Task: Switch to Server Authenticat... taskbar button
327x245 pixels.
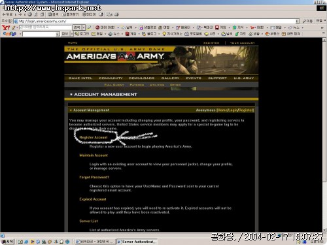Action: (x=137, y=242)
